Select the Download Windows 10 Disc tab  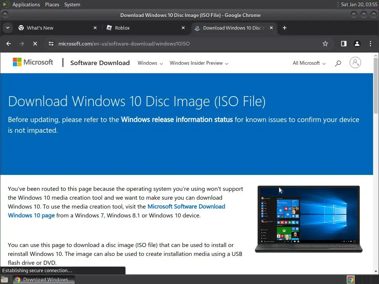click(x=233, y=28)
